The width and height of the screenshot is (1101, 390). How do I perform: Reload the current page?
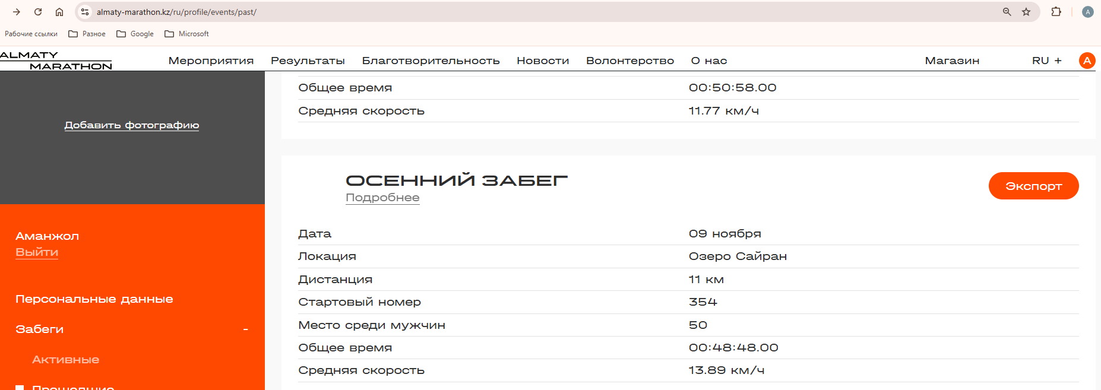[38, 12]
